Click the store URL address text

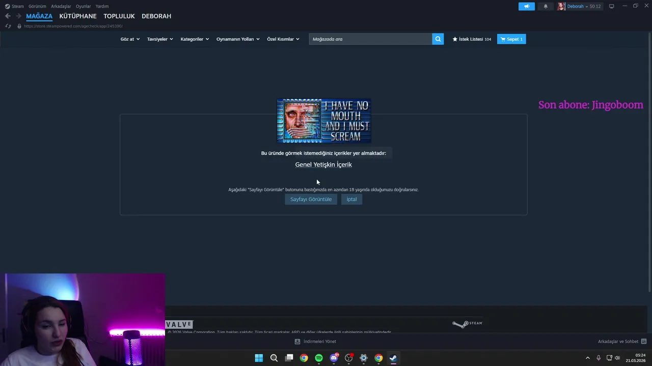click(73, 26)
